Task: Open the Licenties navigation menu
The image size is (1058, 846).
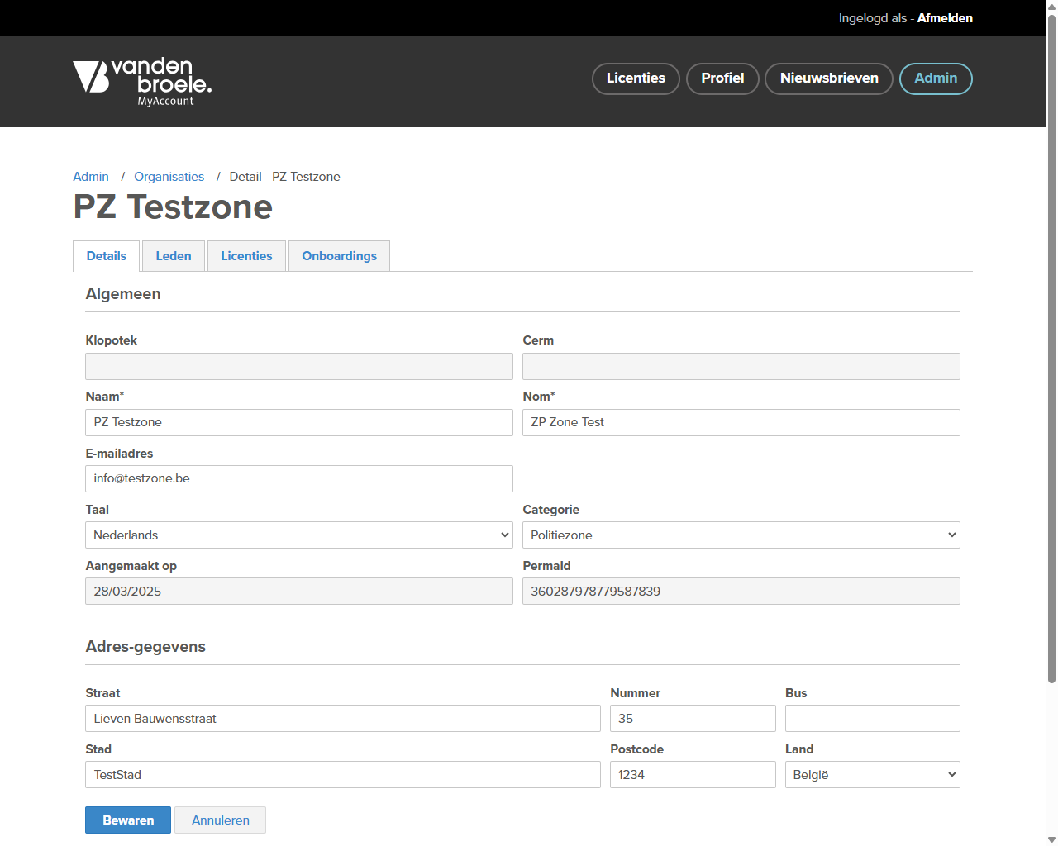Action: tap(636, 78)
